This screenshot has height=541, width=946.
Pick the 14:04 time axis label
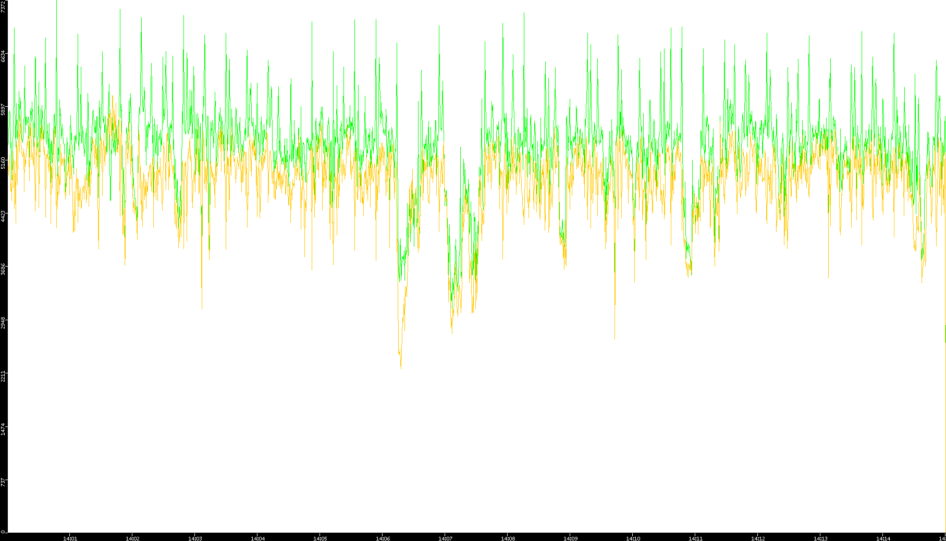coord(257,538)
